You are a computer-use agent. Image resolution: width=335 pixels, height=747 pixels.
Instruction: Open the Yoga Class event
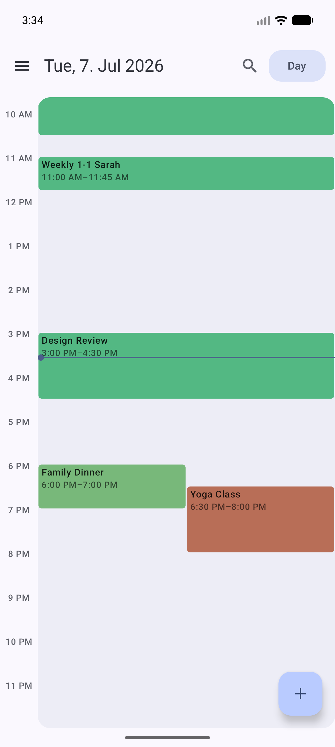coord(260,519)
